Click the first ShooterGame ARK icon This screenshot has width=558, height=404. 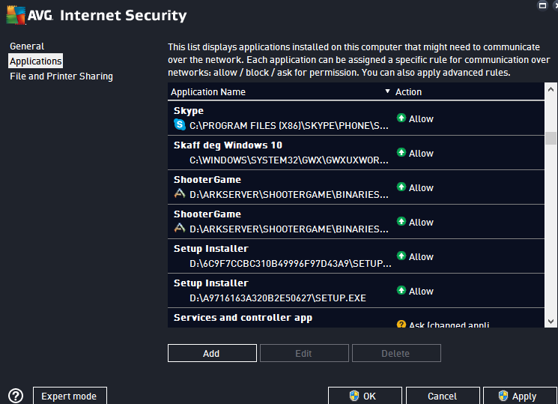point(180,193)
